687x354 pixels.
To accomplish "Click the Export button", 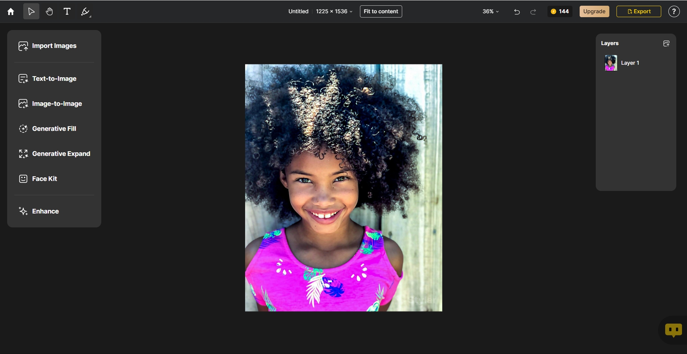I will click(x=639, y=11).
